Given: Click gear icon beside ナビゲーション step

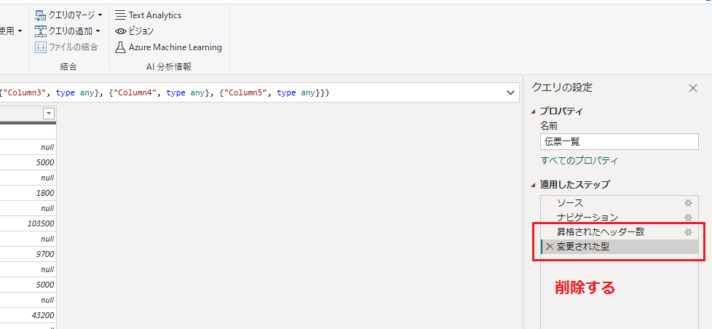Looking at the screenshot, I should (688, 218).
